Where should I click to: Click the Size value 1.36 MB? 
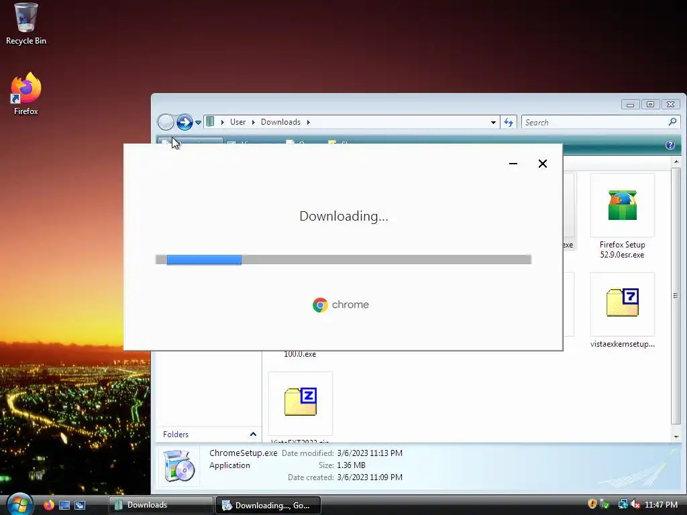coord(351,465)
